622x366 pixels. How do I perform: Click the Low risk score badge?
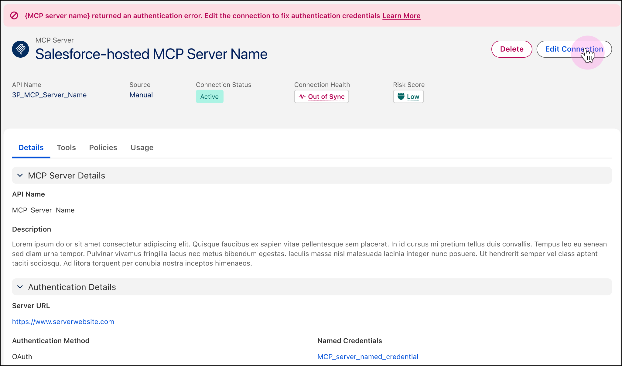coord(408,97)
